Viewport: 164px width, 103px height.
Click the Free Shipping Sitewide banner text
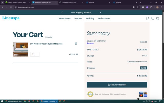(81, 12)
